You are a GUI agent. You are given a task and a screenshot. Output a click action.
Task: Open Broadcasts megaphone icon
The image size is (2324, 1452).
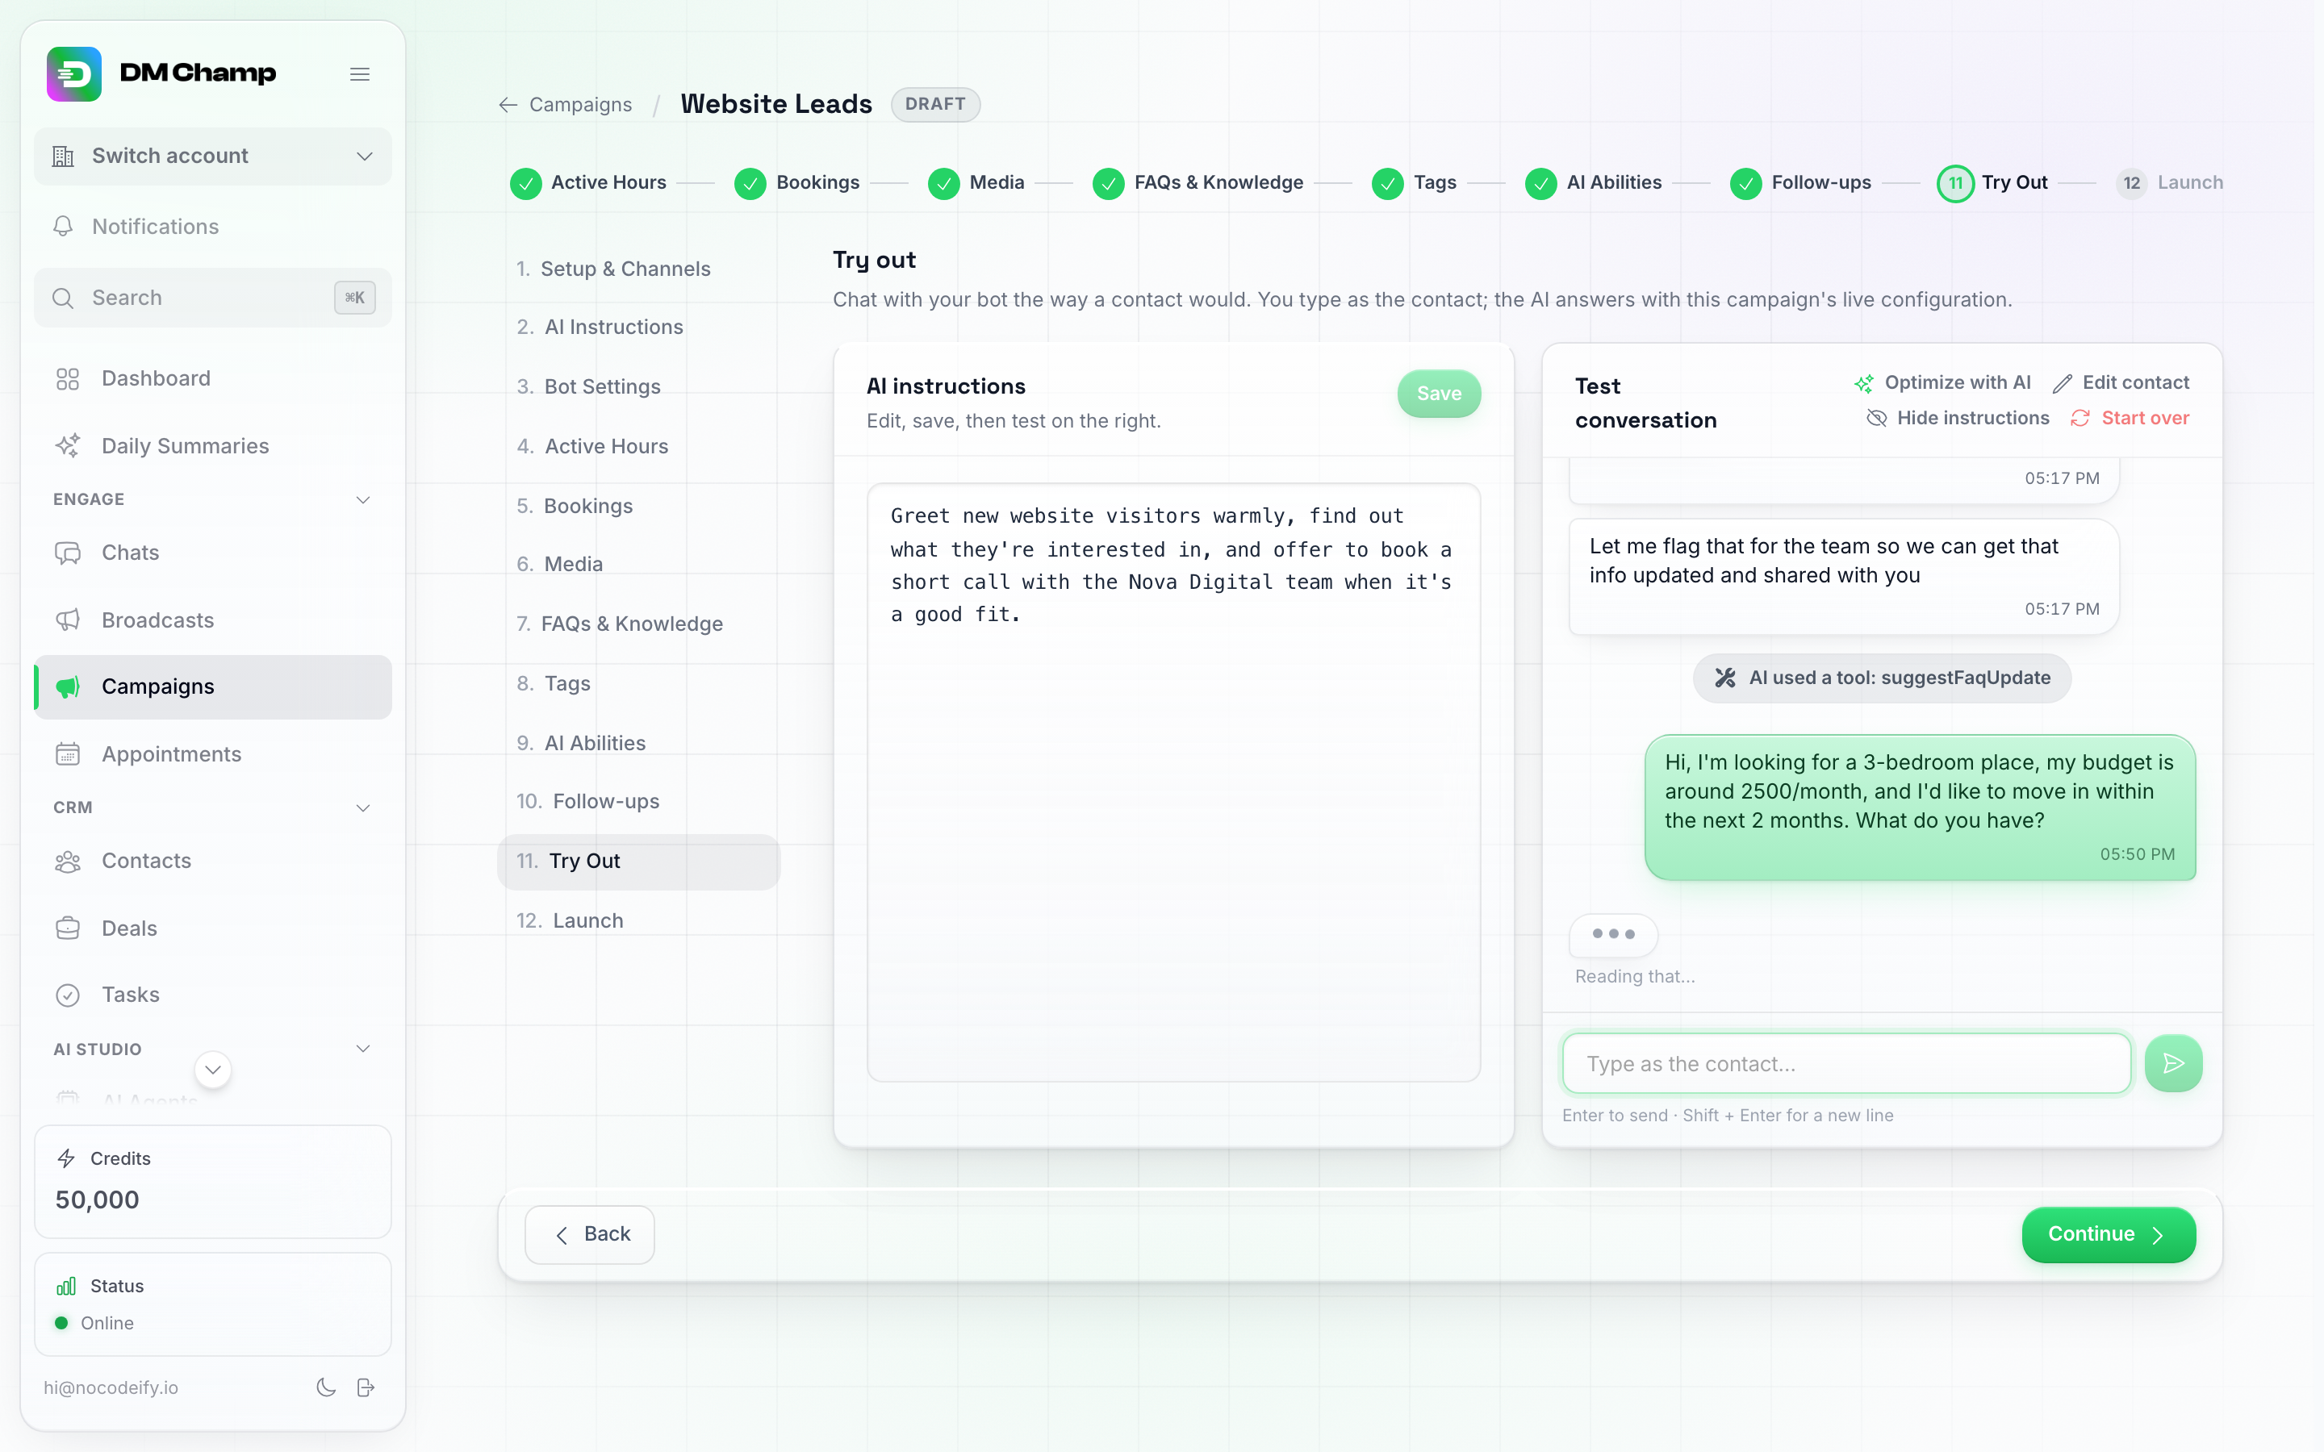click(x=67, y=620)
